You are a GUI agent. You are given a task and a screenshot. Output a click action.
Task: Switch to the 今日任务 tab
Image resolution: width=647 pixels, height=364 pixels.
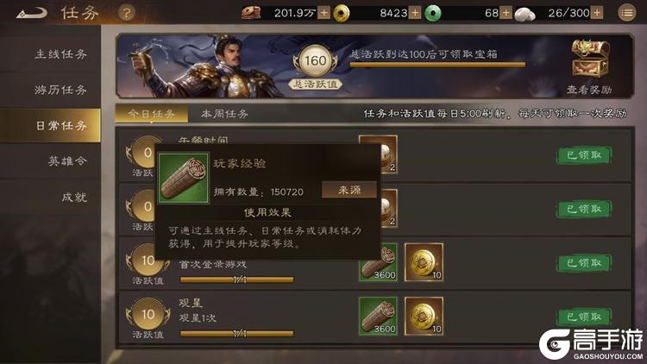click(152, 114)
